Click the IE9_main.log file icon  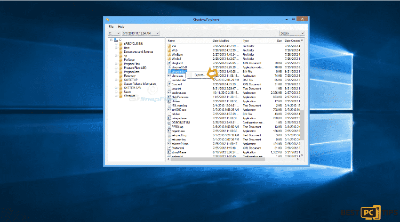tap(169, 106)
